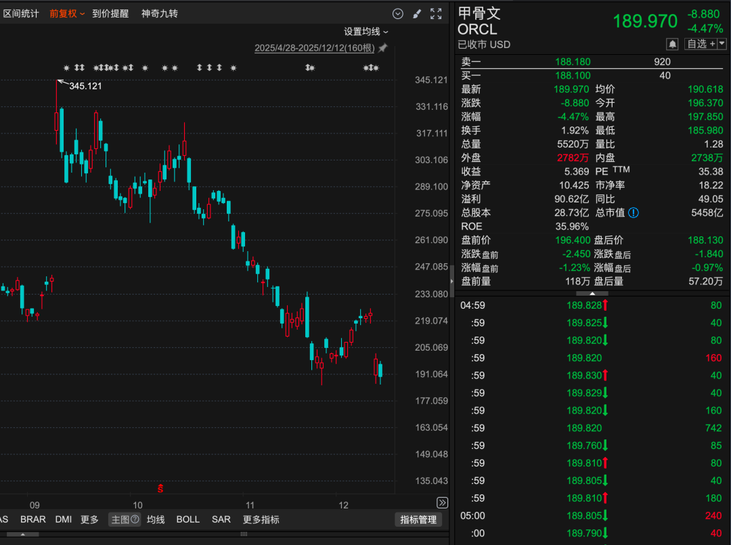Select BRAR indicator tab
Screen dimensions: 731x545
point(33,519)
